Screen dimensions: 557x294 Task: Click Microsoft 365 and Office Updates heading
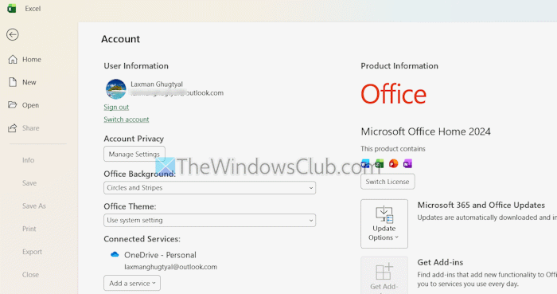point(481,205)
